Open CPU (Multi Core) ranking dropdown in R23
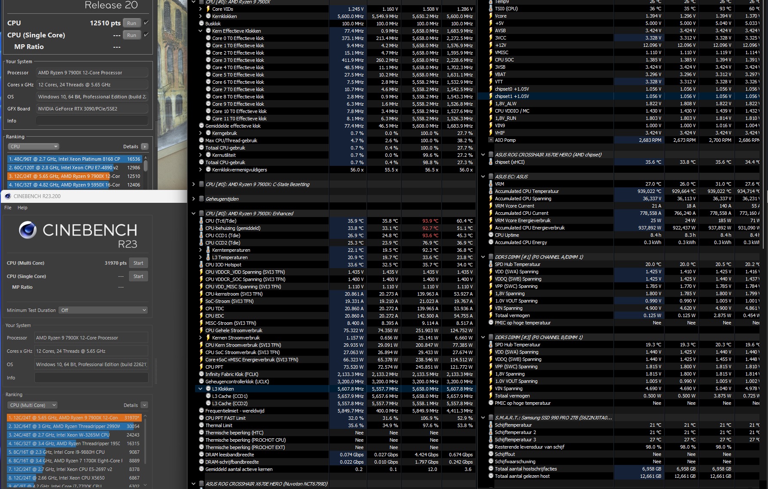The image size is (768, 489). tap(33, 405)
